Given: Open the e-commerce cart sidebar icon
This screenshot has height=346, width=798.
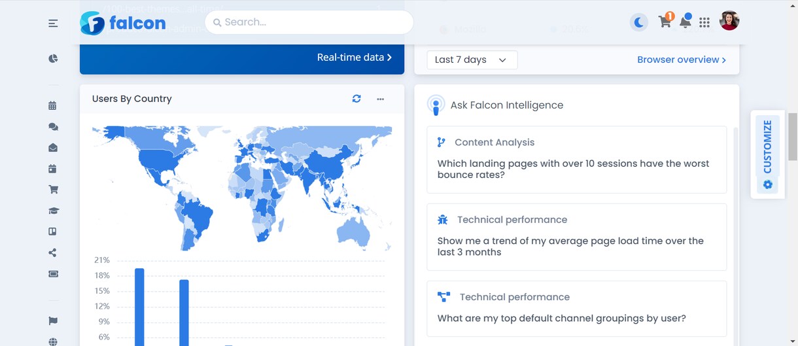Looking at the screenshot, I should pyautogui.click(x=53, y=190).
